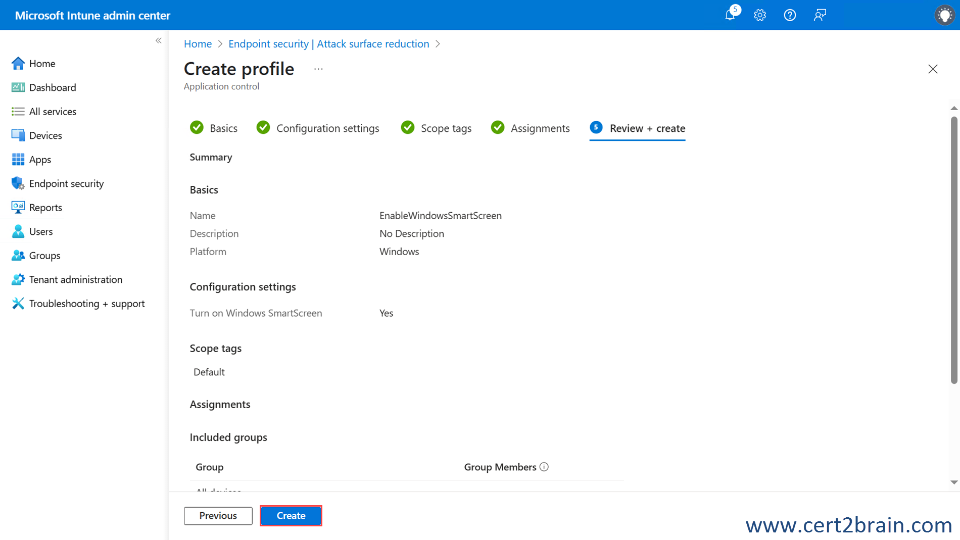
Task: Click the vertical scrollbar thumb
Action: tap(954, 250)
